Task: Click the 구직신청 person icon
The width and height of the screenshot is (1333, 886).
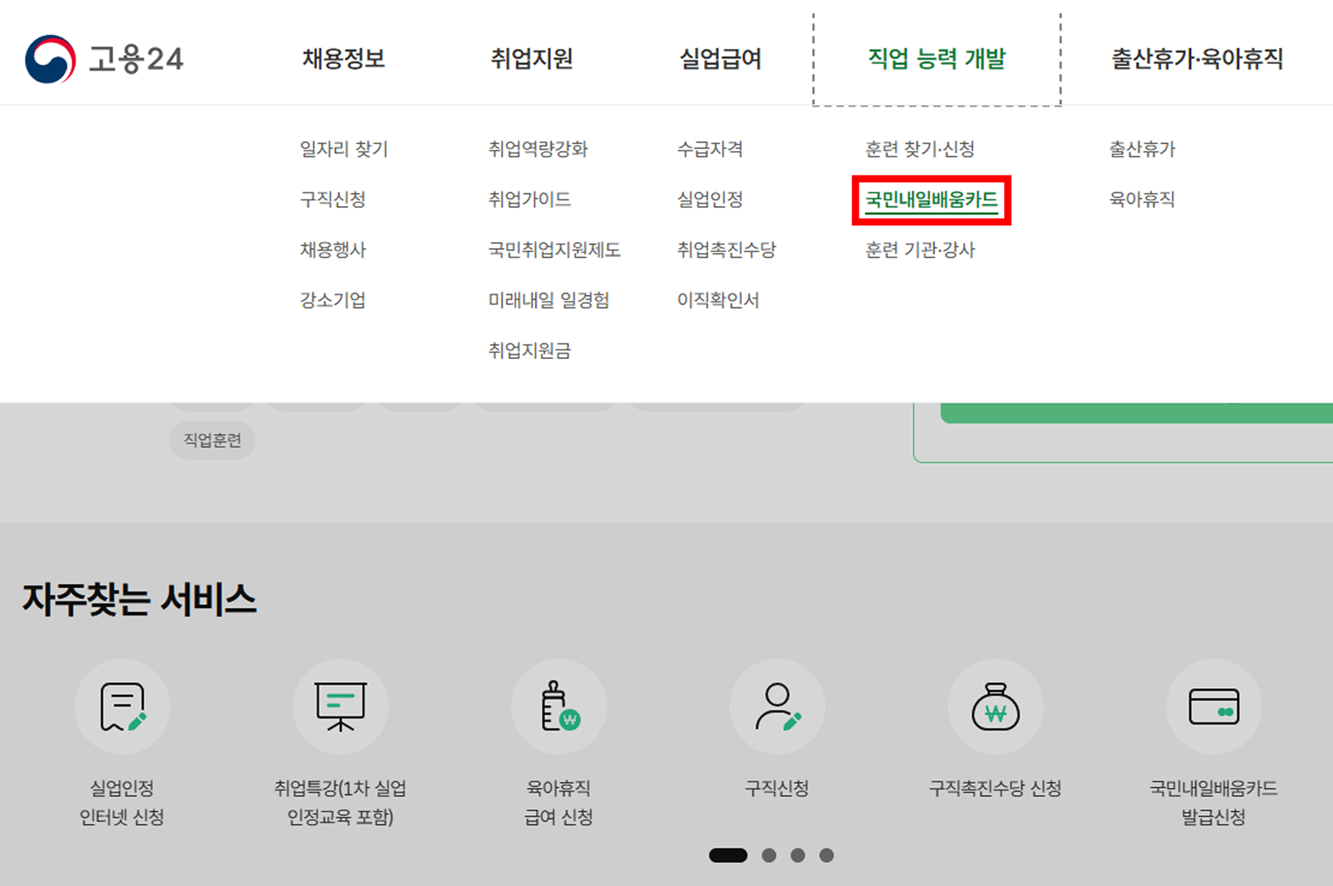Action: [x=777, y=706]
